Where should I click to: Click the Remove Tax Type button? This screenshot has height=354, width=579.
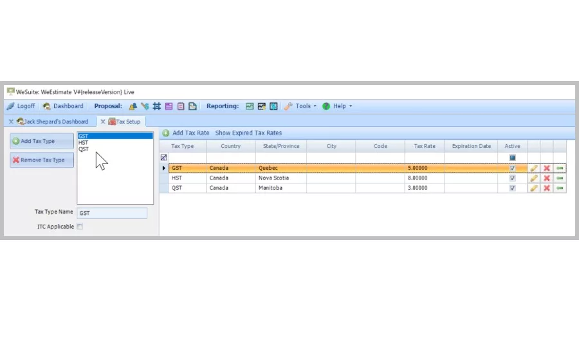[42, 160]
